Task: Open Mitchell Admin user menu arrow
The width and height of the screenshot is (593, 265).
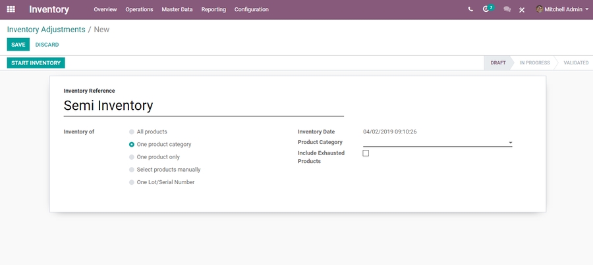Action: pyautogui.click(x=586, y=10)
